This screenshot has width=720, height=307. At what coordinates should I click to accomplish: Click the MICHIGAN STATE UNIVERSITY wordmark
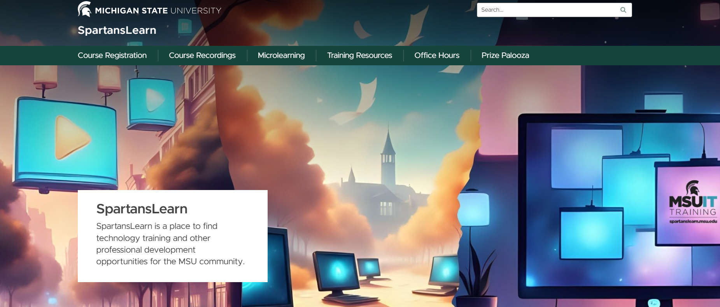pyautogui.click(x=158, y=11)
